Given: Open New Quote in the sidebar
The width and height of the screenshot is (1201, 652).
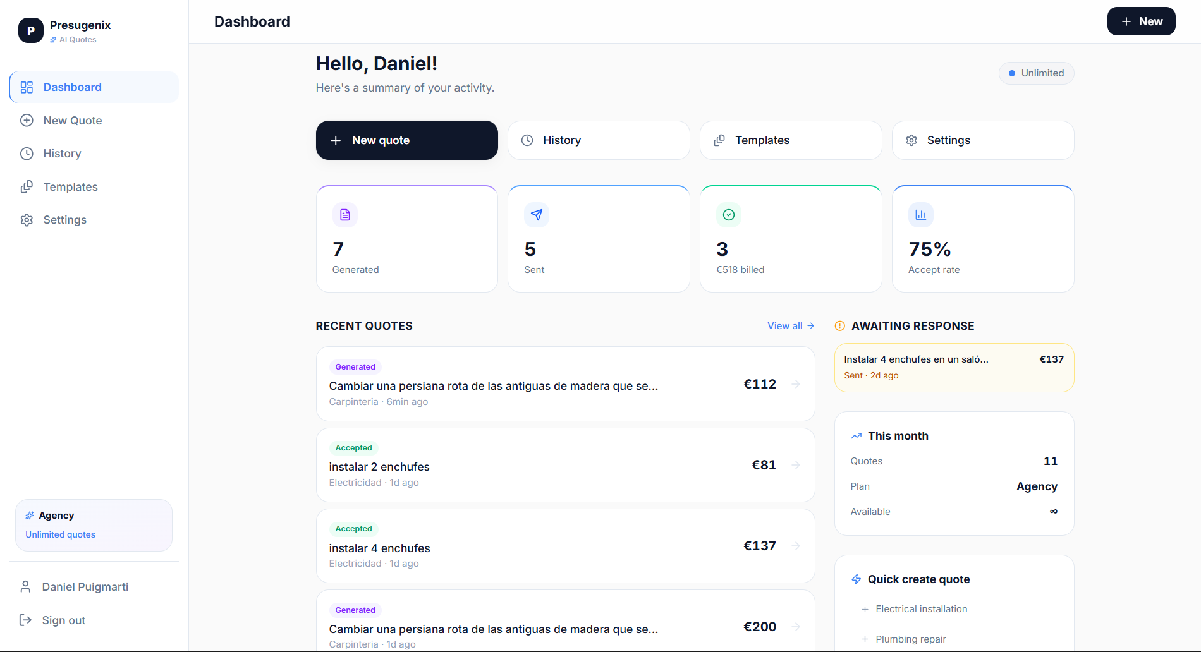Looking at the screenshot, I should pyautogui.click(x=94, y=121).
